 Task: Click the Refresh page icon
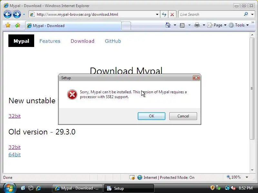pyautogui.click(x=164, y=14)
